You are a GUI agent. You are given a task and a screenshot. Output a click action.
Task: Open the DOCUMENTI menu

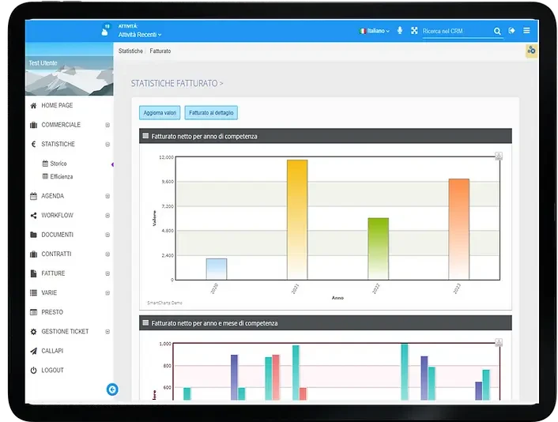point(57,235)
